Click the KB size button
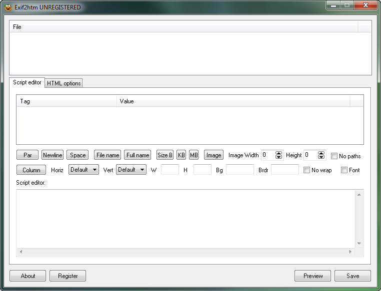Image resolution: width=381 pixels, height=291 pixels. pyautogui.click(x=181, y=155)
